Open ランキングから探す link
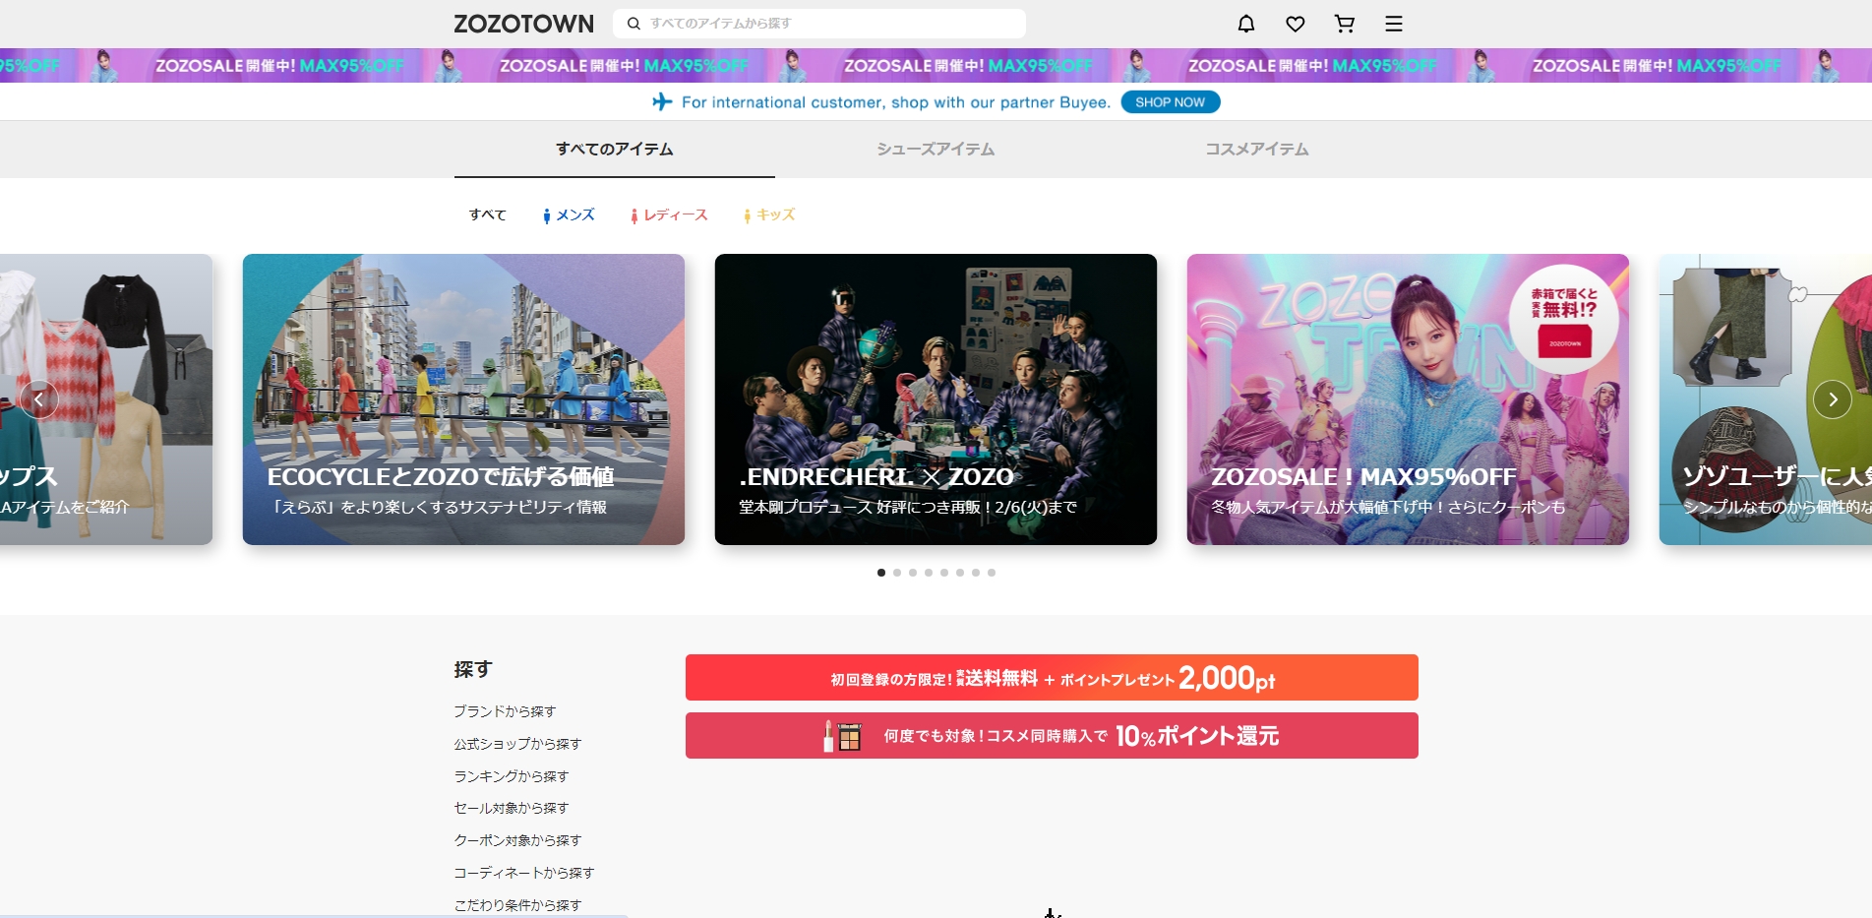 coord(512,776)
